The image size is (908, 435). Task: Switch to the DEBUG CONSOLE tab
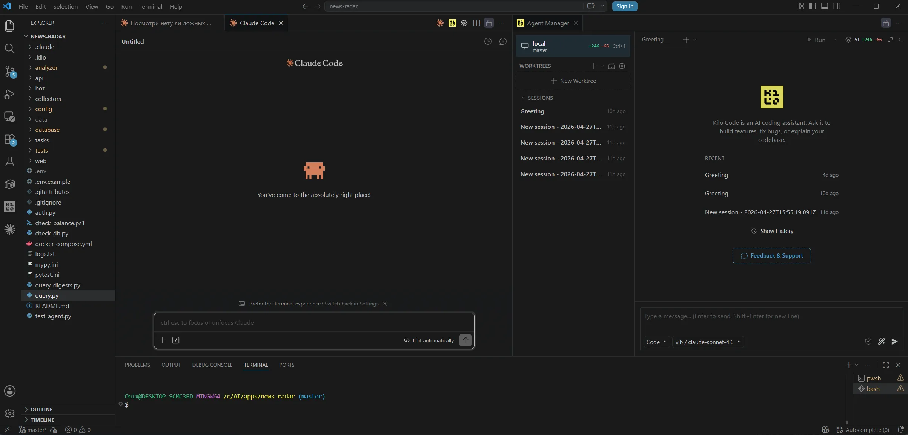click(x=212, y=365)
